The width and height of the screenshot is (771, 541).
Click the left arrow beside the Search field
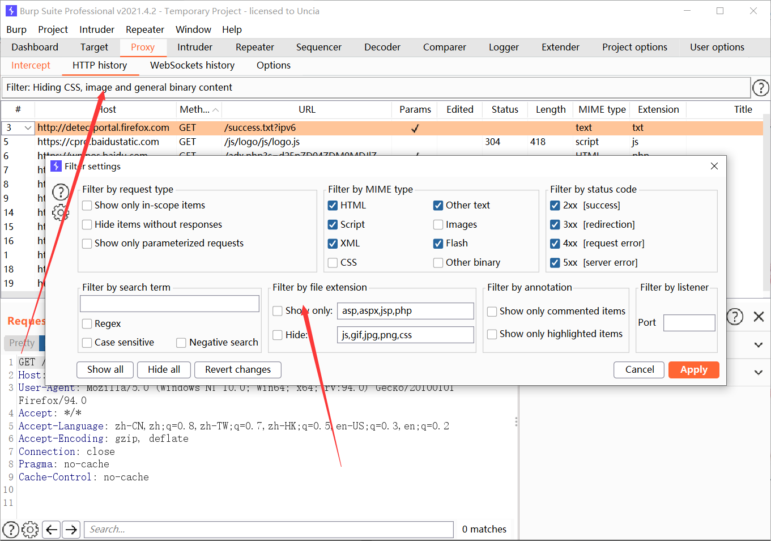click(x=51, y=529)
